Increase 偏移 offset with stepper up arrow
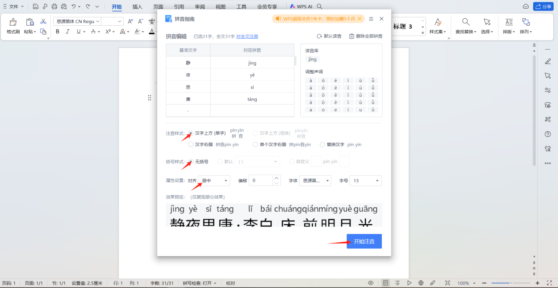This screenshot has height=288, width=558. coord(277,178)
